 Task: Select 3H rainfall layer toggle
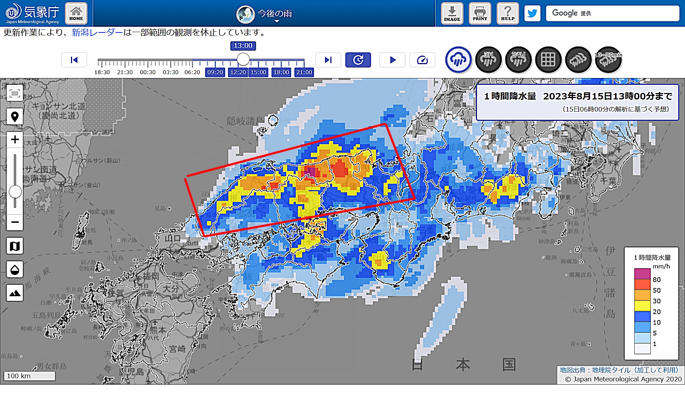pyautogui.click(x=488, y=60)
